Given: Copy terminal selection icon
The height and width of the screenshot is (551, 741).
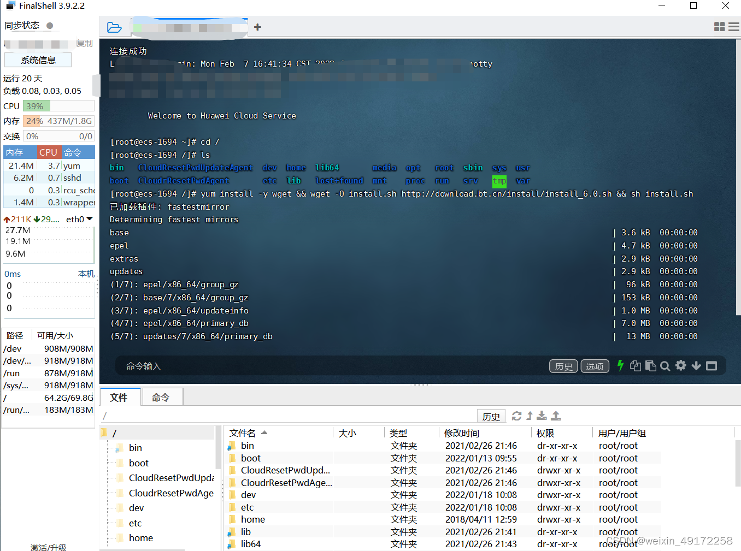Looking at the screenshot, I should [x=636, y=366].
